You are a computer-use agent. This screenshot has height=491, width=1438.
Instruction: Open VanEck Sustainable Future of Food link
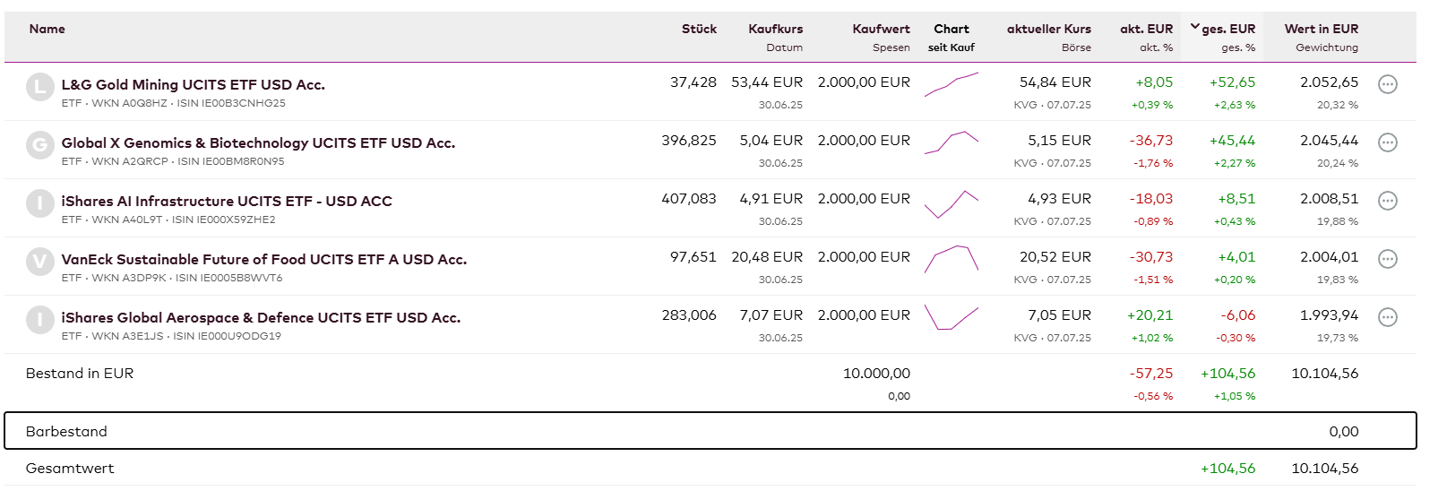pyautogui.click(x=263, y=260)
